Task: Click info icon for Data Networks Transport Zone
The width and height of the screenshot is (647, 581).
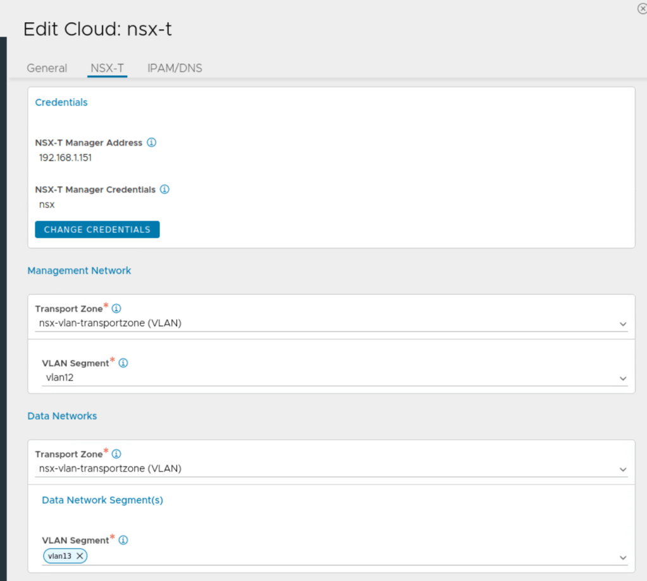Action: pyautogui.click(x=116, y=454)
